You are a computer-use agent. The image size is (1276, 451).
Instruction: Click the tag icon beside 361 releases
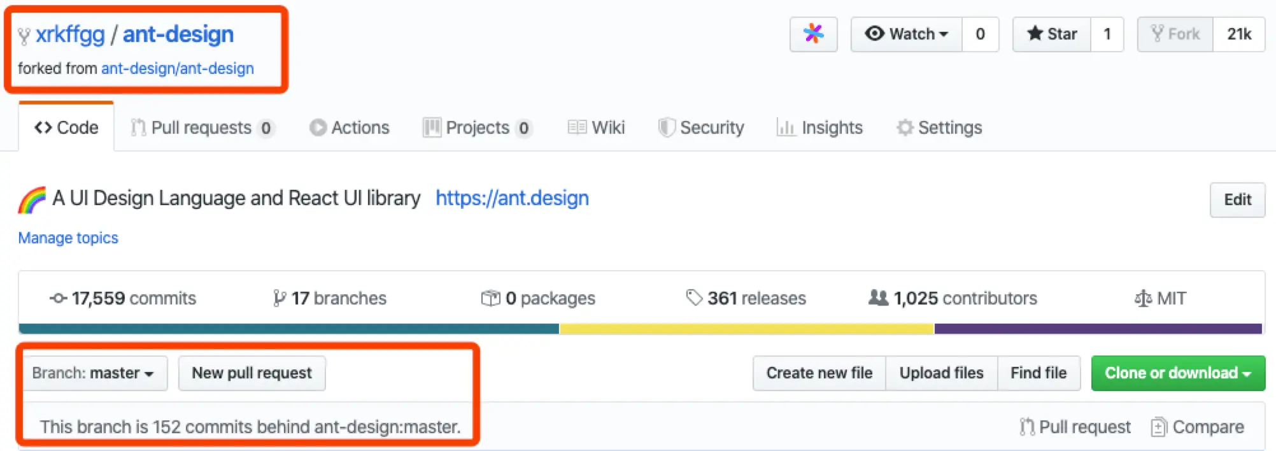(694, 297)
